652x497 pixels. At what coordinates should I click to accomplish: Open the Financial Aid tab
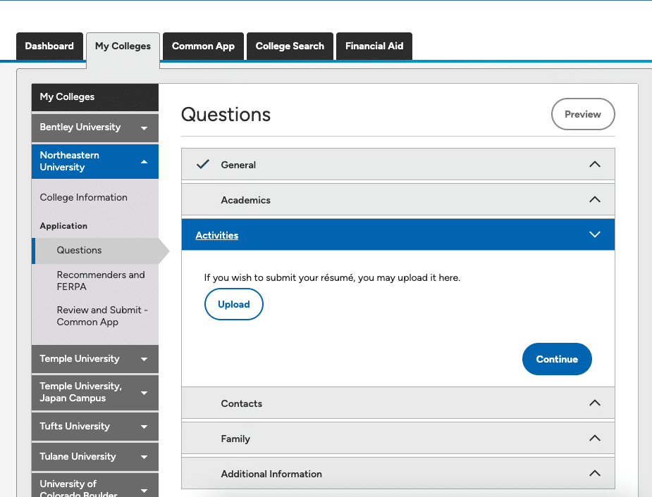(374, 46)
